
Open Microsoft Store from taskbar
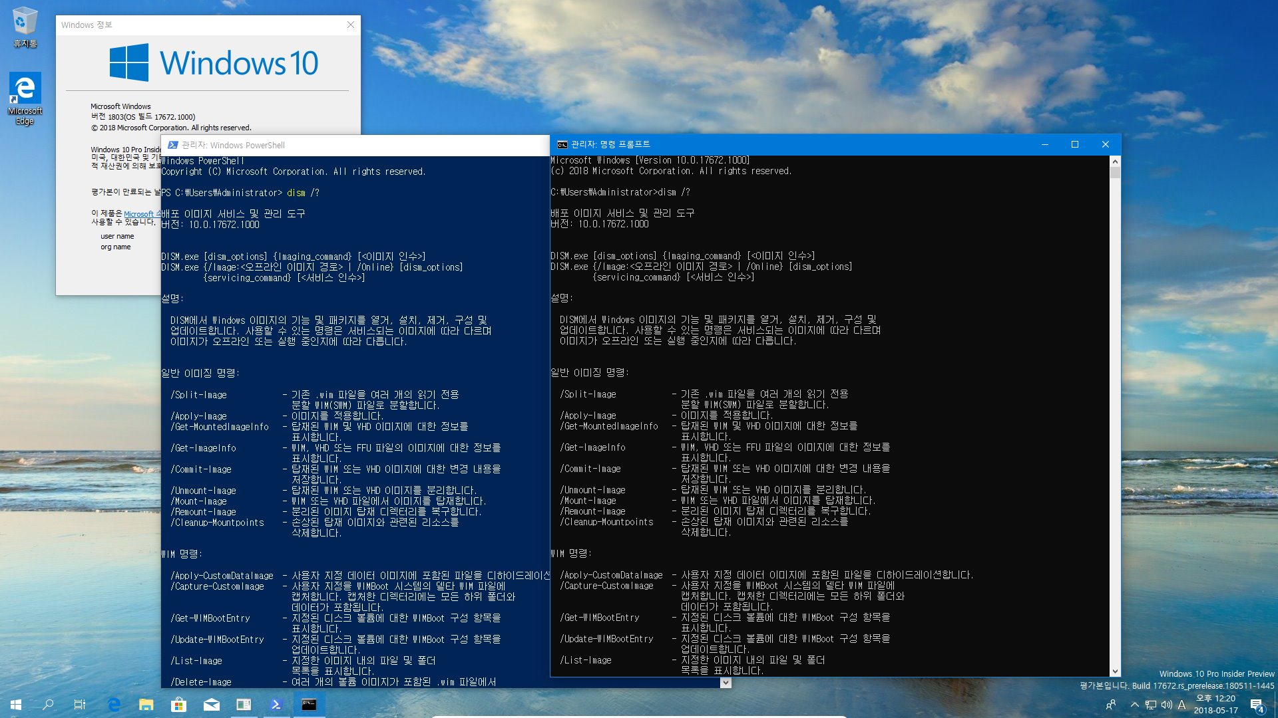coord(178,705)
